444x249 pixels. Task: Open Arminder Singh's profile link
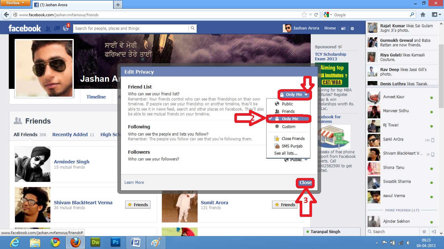(x=72, y=162)
